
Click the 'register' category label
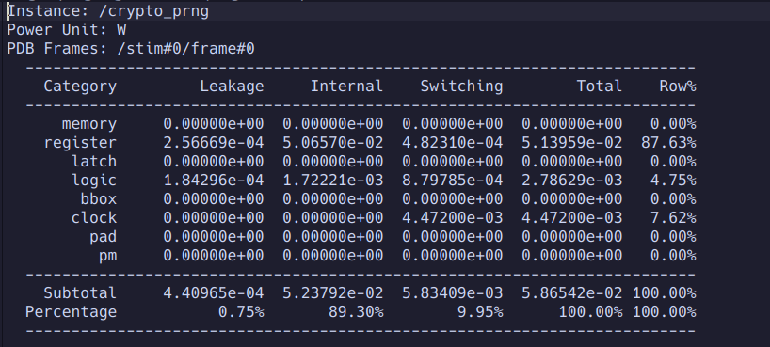coord(80,143)
